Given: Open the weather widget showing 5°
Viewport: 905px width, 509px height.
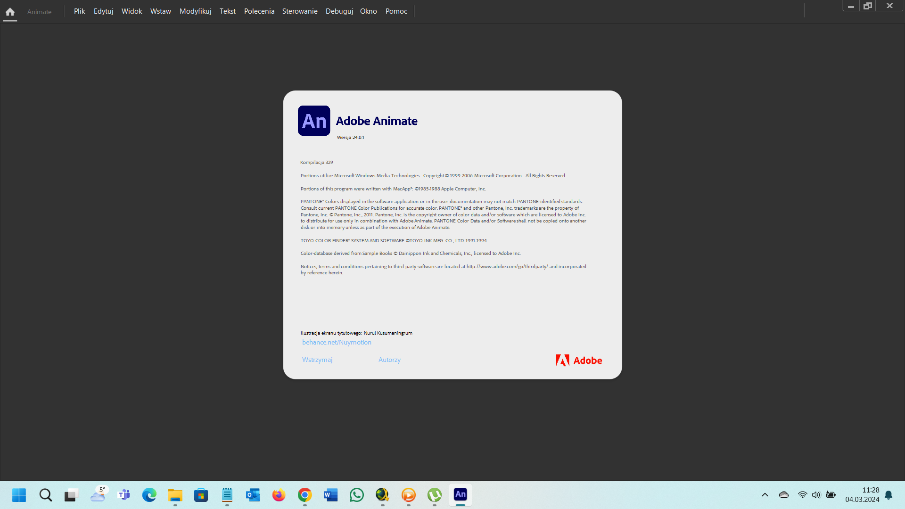Looking at the screenshot, I should click(x=98, y=494).
